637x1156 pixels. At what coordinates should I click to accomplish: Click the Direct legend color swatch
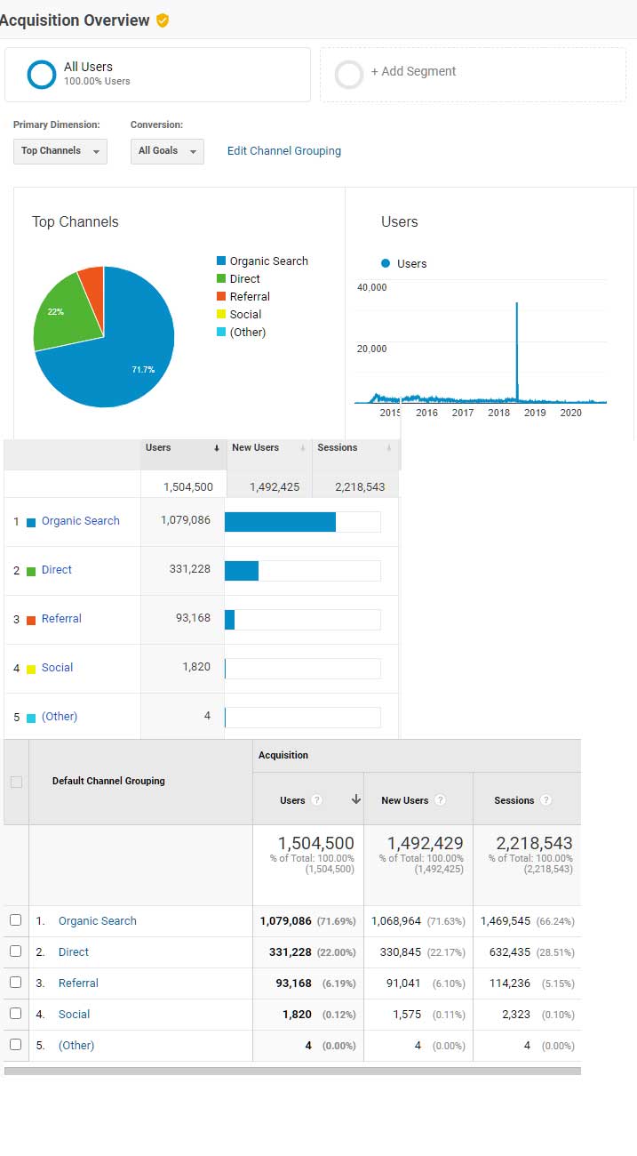point(221,278)
